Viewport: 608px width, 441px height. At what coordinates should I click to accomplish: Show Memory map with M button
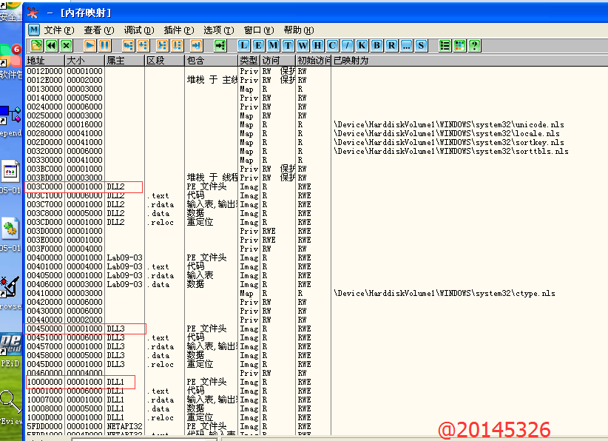pyautogui.click(x=273, y=46)
